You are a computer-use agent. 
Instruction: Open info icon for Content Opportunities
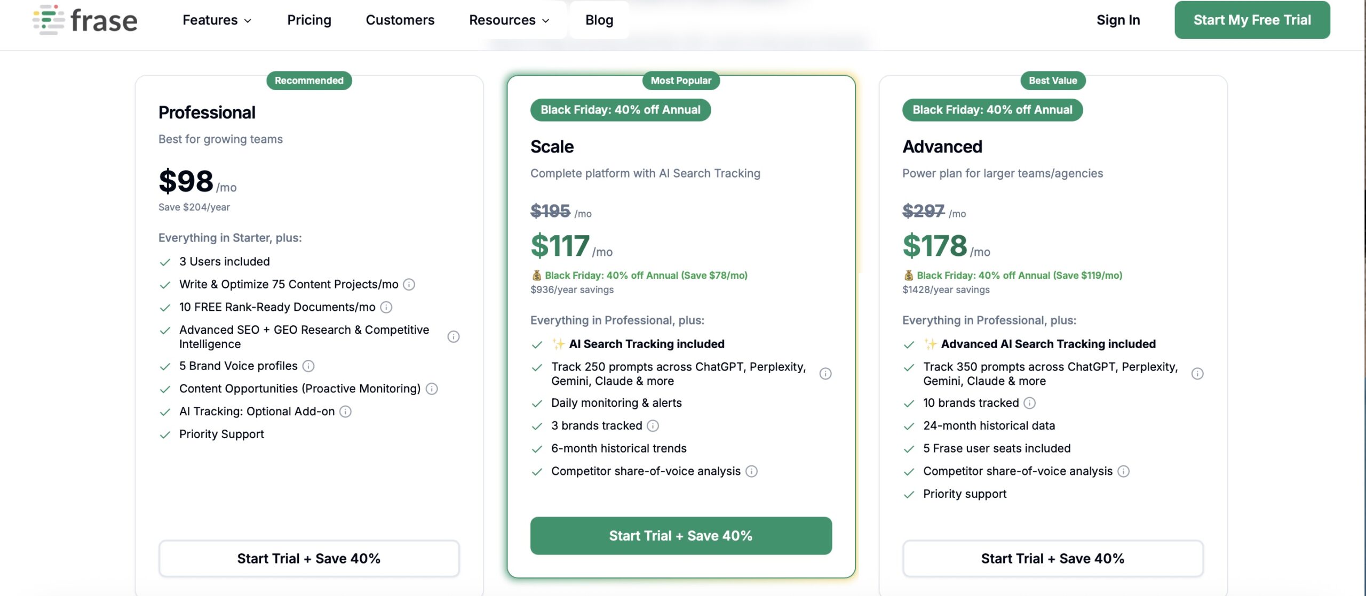click(432, 389)
